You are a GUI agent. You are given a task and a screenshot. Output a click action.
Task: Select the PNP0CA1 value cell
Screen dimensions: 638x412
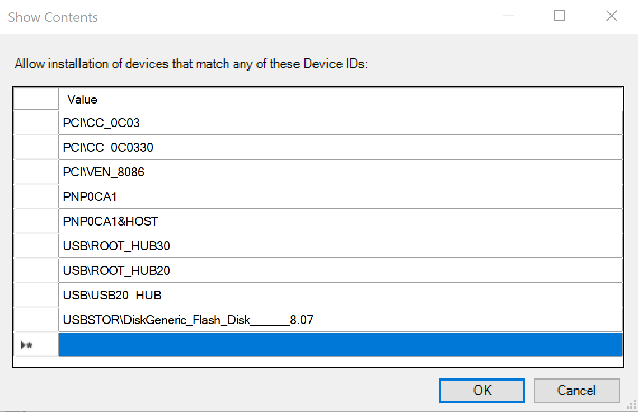click(340, 196)
